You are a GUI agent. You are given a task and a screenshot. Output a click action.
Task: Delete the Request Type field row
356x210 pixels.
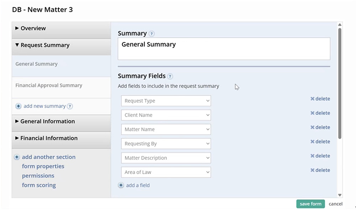coord(320,99)
